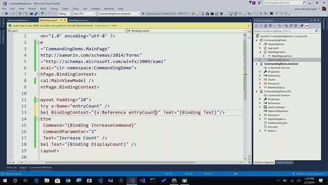Click Hide in the yellow info bar
328x185 pixels.
114,26
